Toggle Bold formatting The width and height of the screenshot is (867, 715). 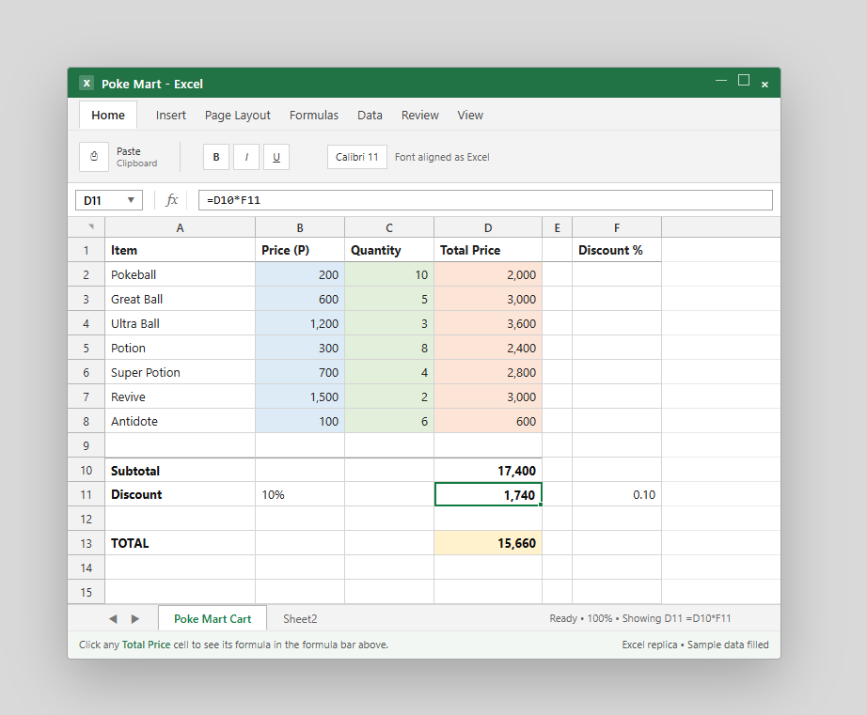coord(216,157)
